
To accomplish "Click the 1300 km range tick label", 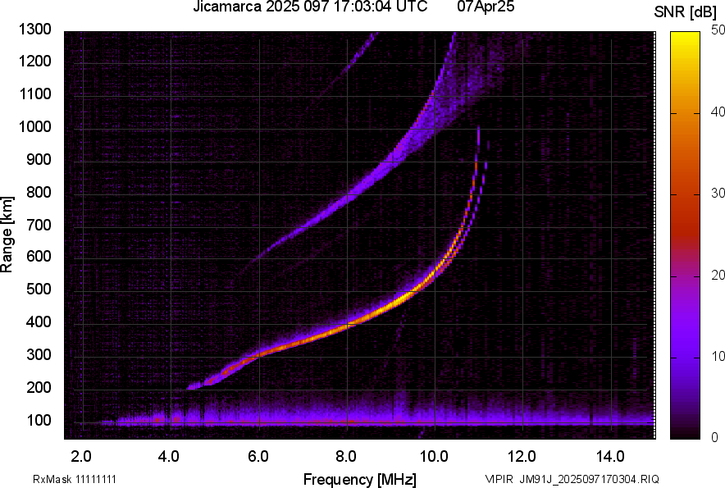I will [x=34, y=30].
